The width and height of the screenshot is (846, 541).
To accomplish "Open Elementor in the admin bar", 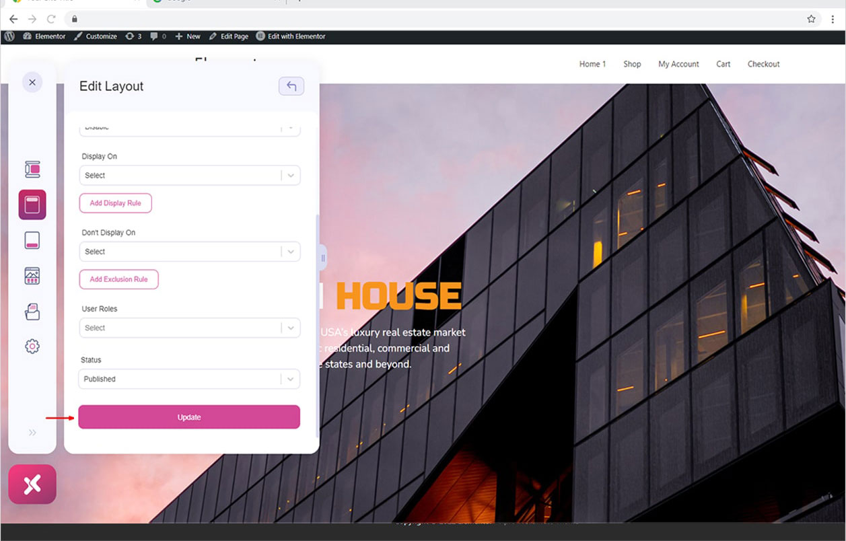I will point(44,36).
